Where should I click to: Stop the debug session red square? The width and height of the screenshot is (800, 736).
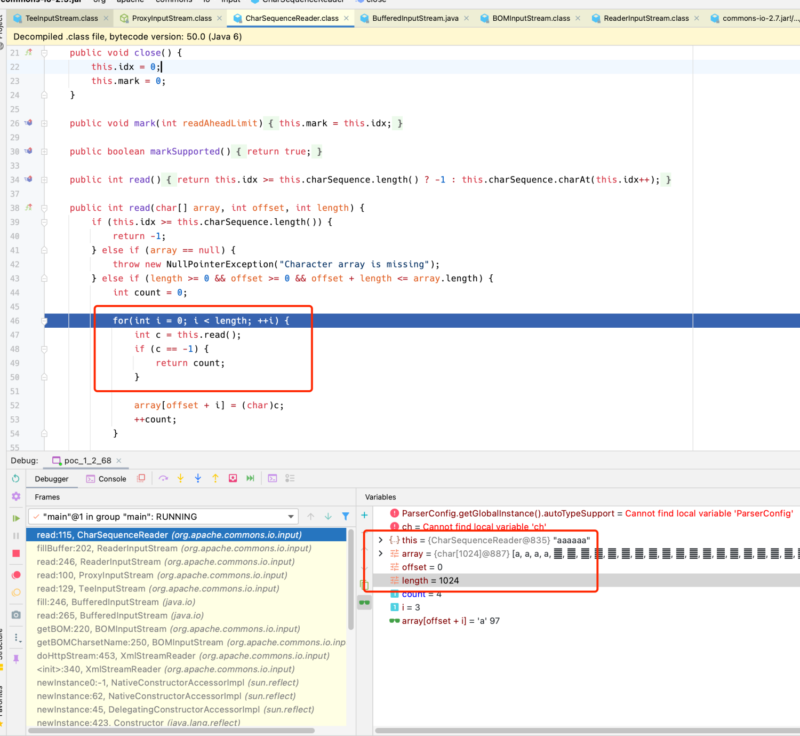click(16, 553)
